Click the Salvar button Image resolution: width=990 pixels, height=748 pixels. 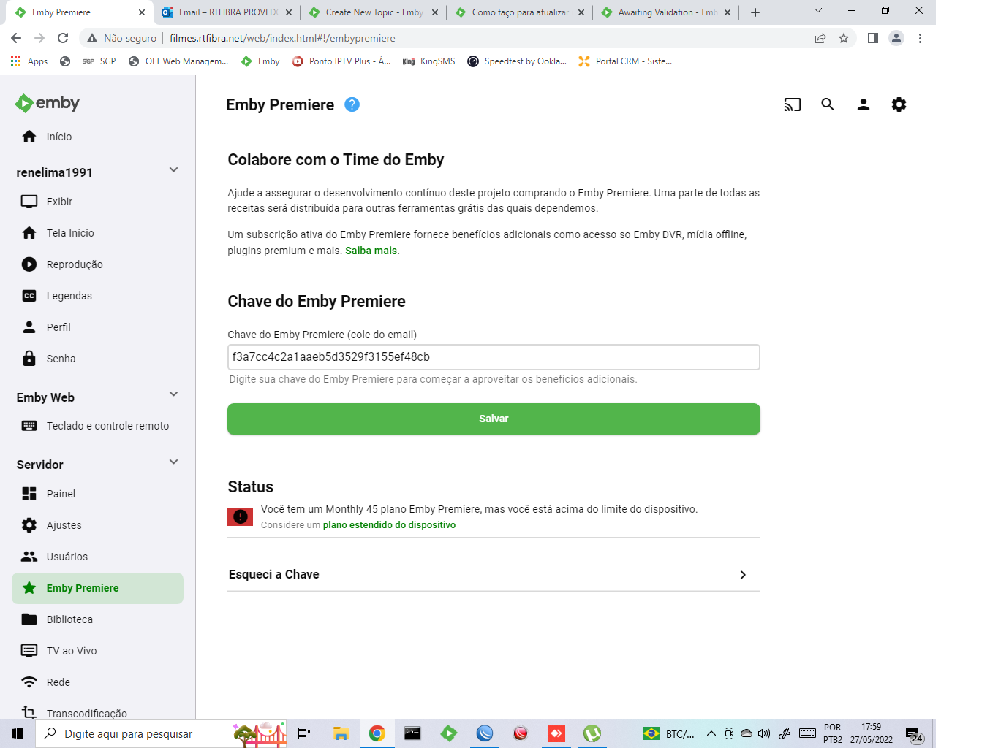(x=494, y=419)
